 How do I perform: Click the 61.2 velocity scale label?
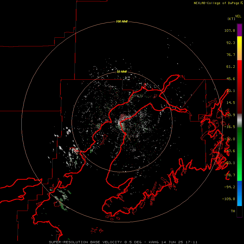tap(231, 67)
